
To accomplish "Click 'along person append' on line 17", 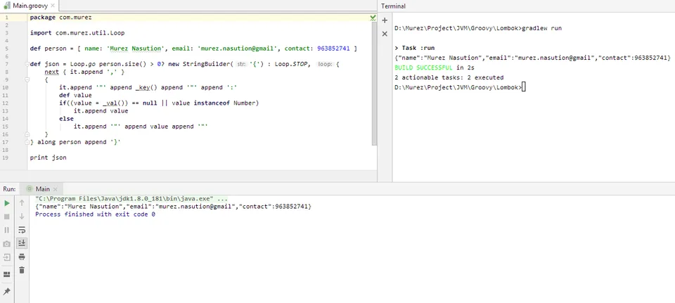I will 72,141.
